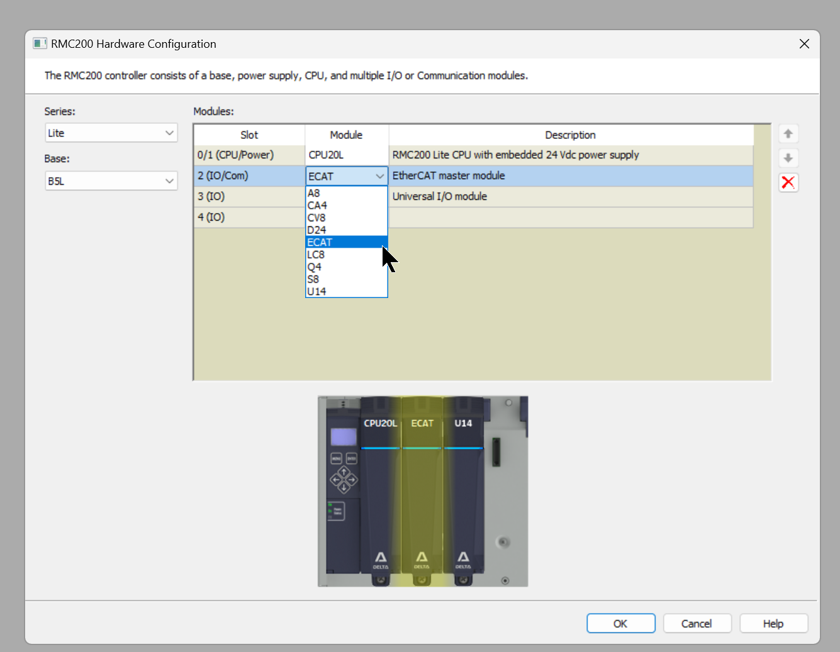Choose A8 from the module list

(346, 193)
